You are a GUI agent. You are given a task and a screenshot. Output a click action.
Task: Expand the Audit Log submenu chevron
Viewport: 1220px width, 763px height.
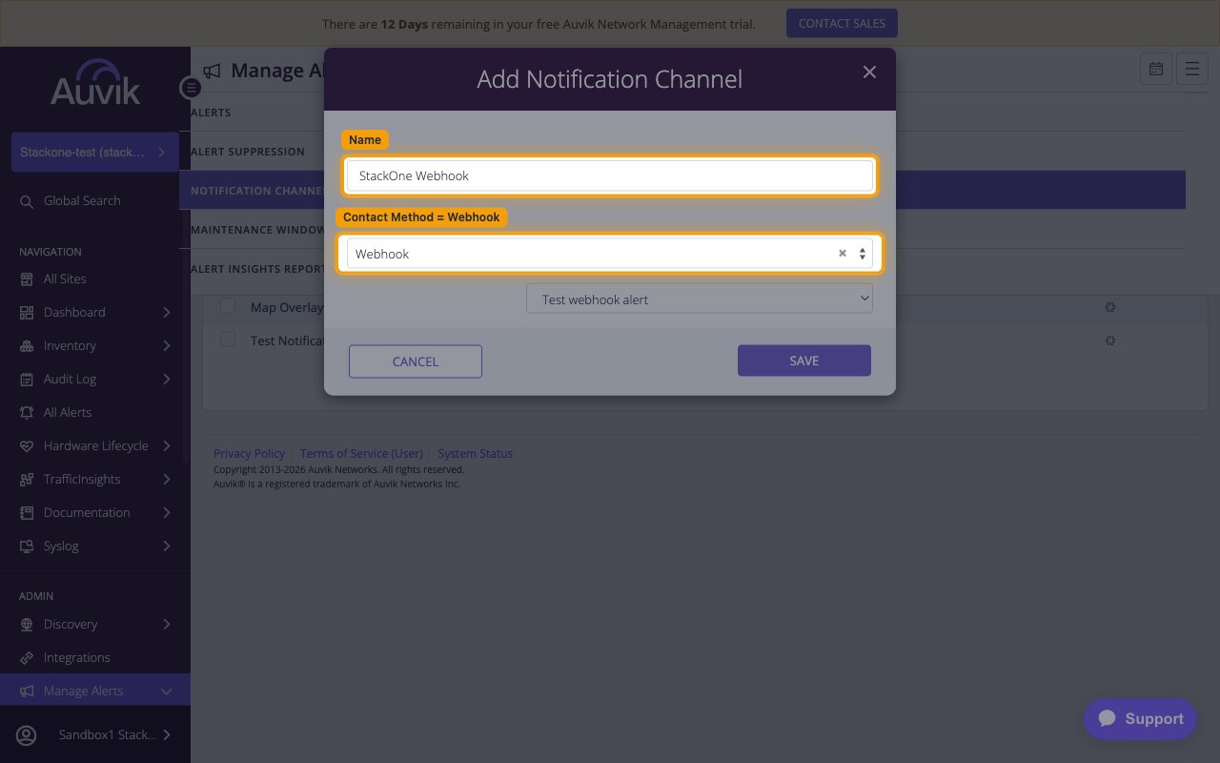click(167, 380)
